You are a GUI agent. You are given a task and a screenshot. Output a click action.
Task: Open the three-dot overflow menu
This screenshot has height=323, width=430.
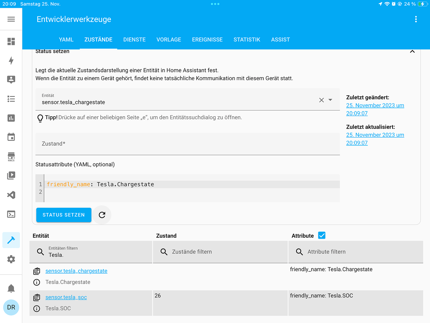click(416, 19)
